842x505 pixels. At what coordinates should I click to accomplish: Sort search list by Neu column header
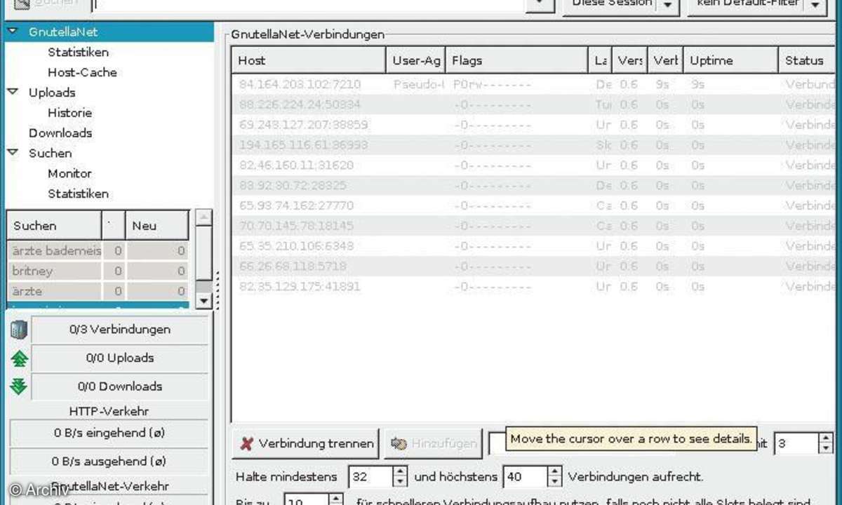[x=157, y=226]
